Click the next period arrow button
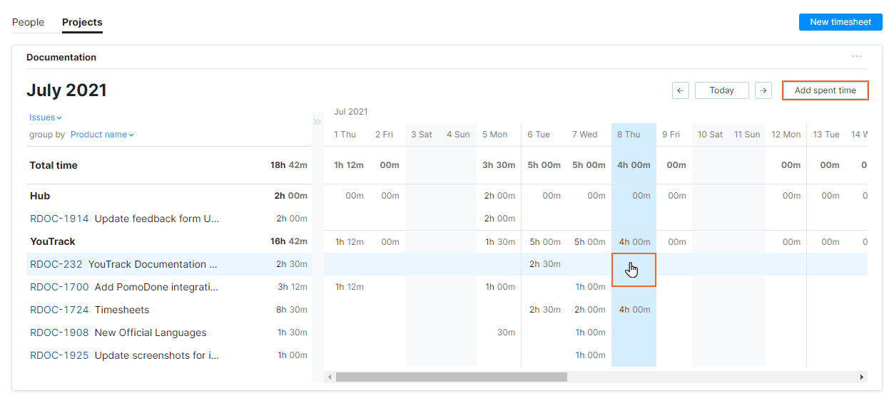 click(x=763, y=90)
